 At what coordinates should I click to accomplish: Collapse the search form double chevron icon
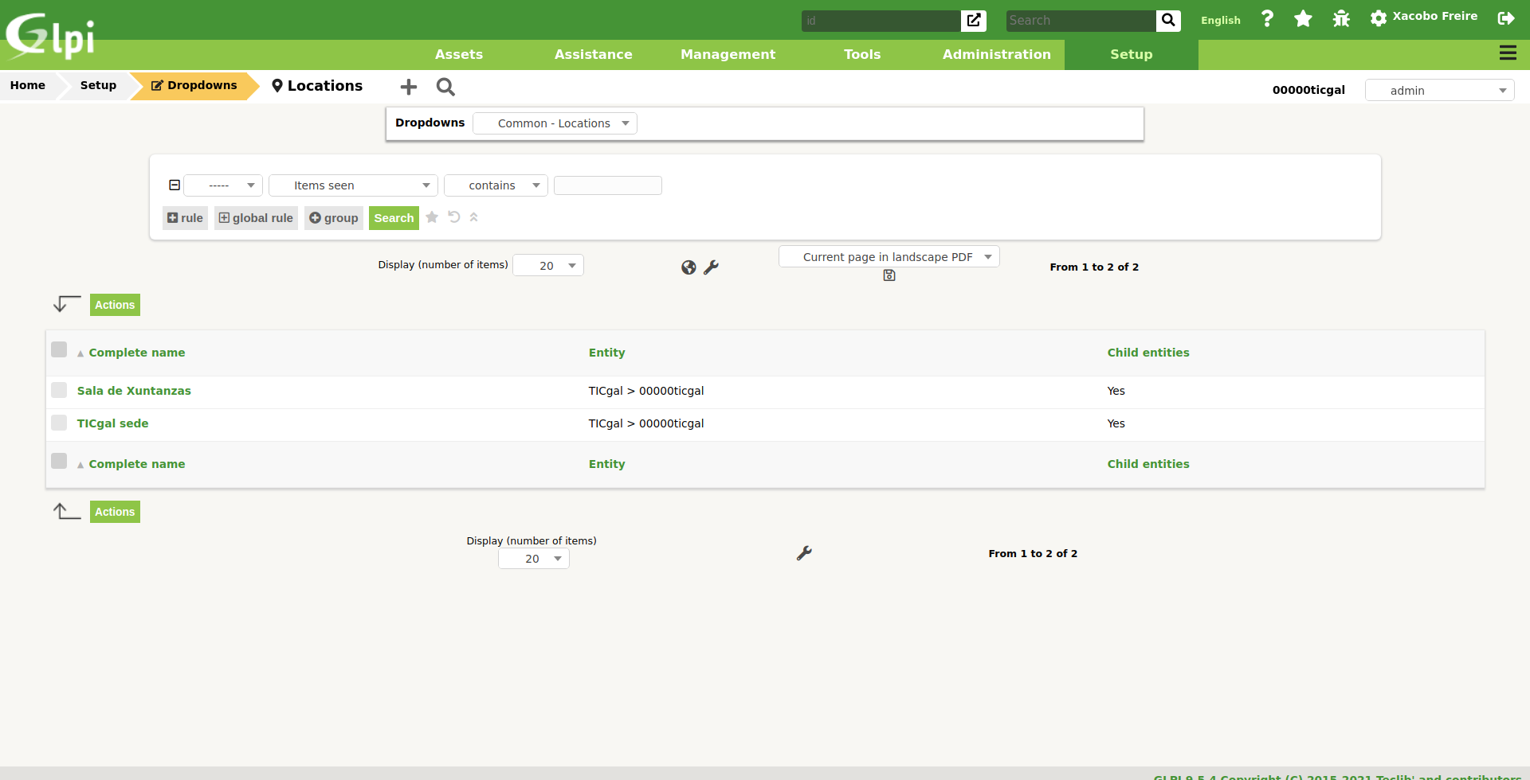pos(473,217)
